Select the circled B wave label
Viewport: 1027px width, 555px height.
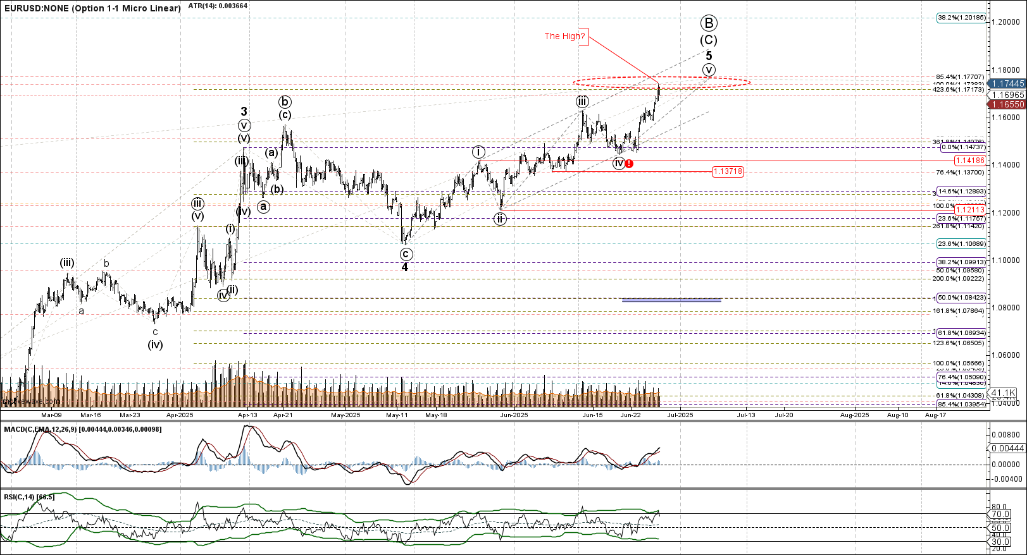708,24
